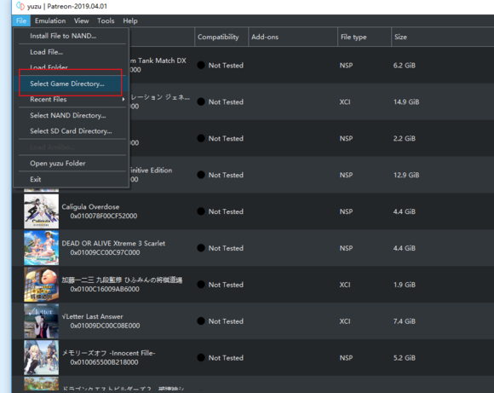Sort by the Size column header
Image resolution: width=494 pixels, height=393 pixels.
click(x=442, y=37)
